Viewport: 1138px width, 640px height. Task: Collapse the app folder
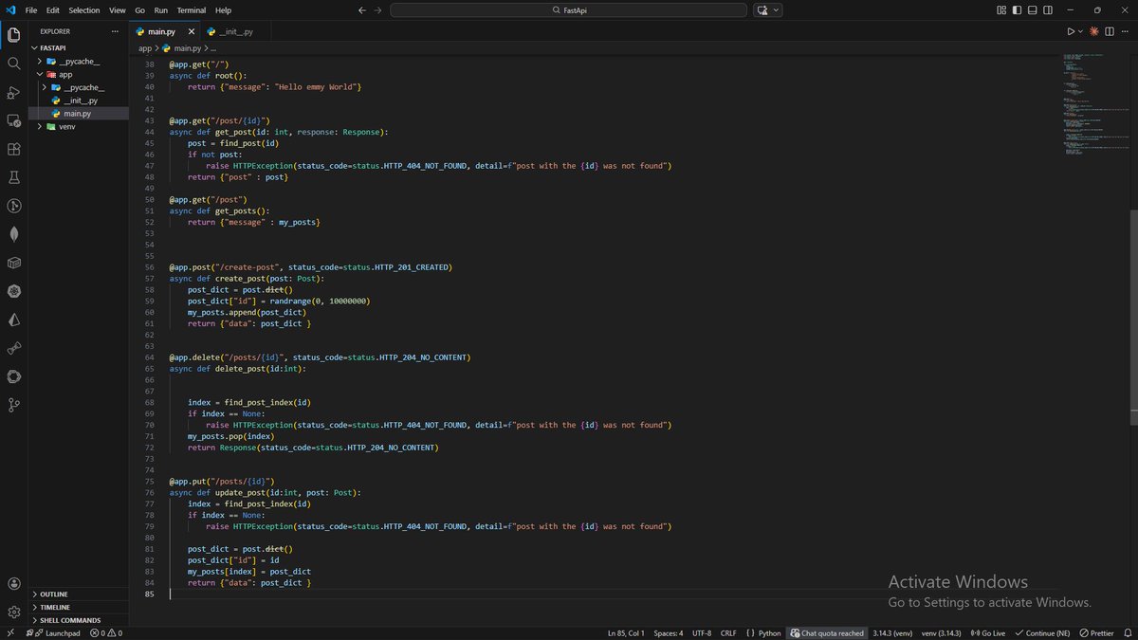39,74
